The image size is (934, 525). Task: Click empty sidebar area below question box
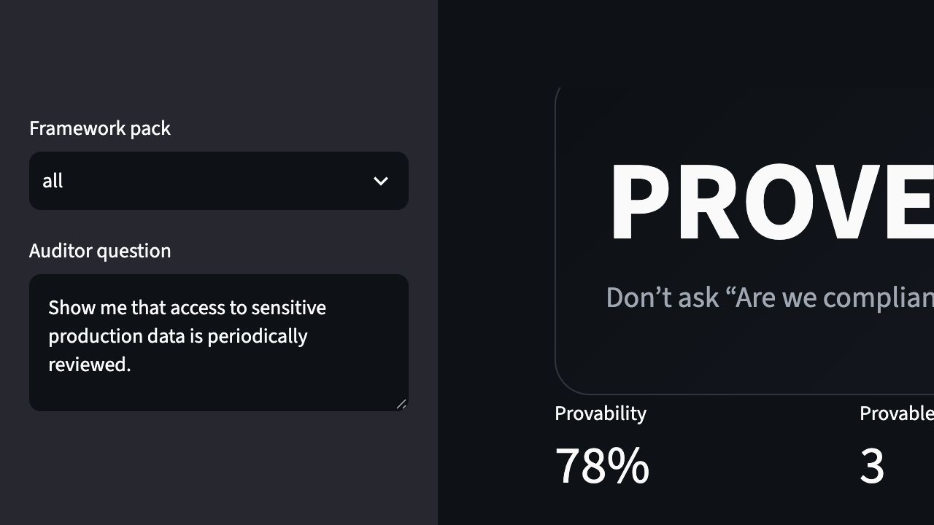[x=219, y=468]
